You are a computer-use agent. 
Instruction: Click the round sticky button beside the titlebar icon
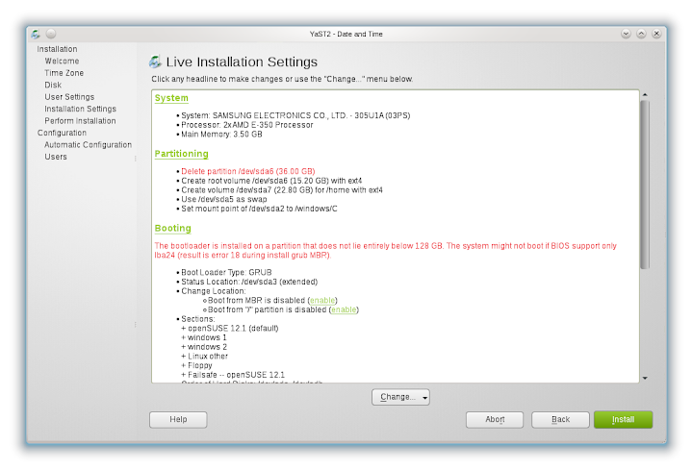click(51, 34)
